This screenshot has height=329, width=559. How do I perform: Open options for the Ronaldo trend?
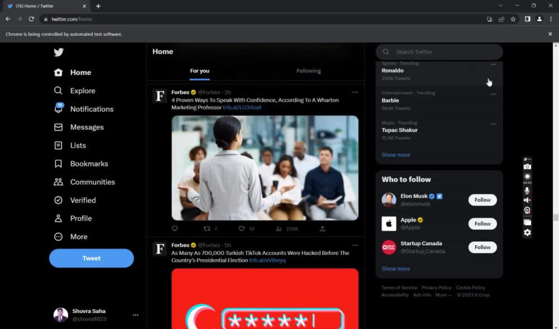494,64
